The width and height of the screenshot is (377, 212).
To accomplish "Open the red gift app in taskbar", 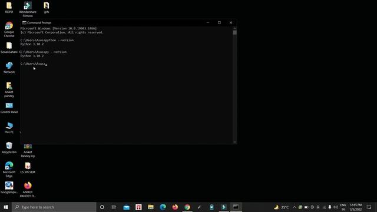I will point(138,207).
